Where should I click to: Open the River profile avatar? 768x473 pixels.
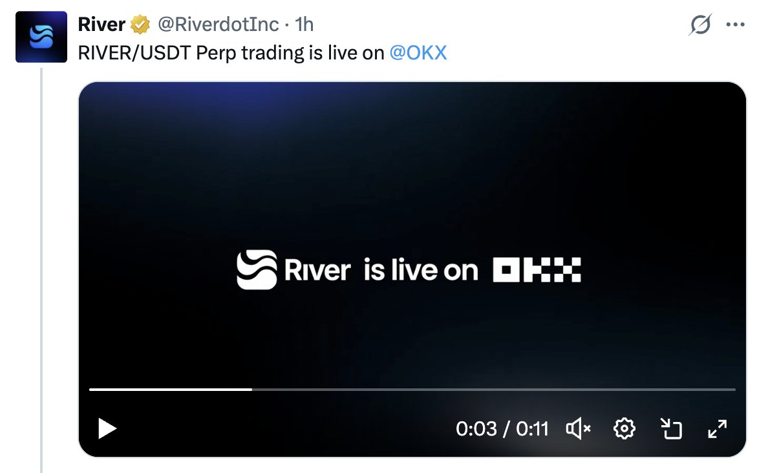coord(41,37)
